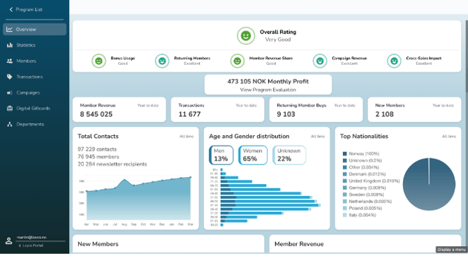The width and height of the screenshot is (468, 260).
Task: Click the Total Contacts All time label
Action: 187,137
